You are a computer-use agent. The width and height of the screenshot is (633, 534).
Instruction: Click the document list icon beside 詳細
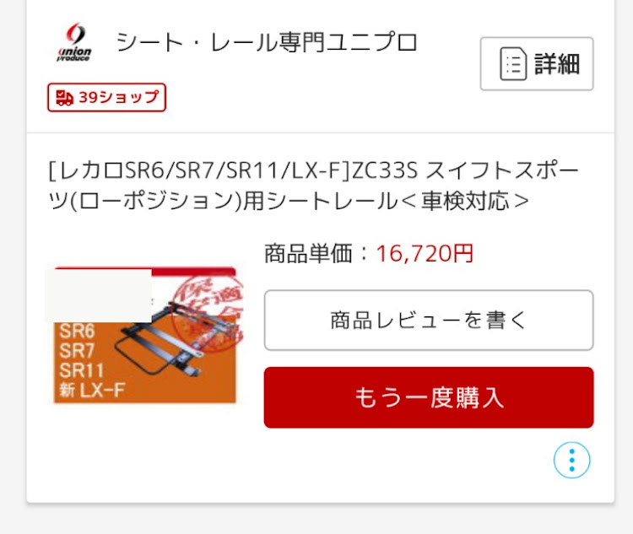(x=513, y=64)
